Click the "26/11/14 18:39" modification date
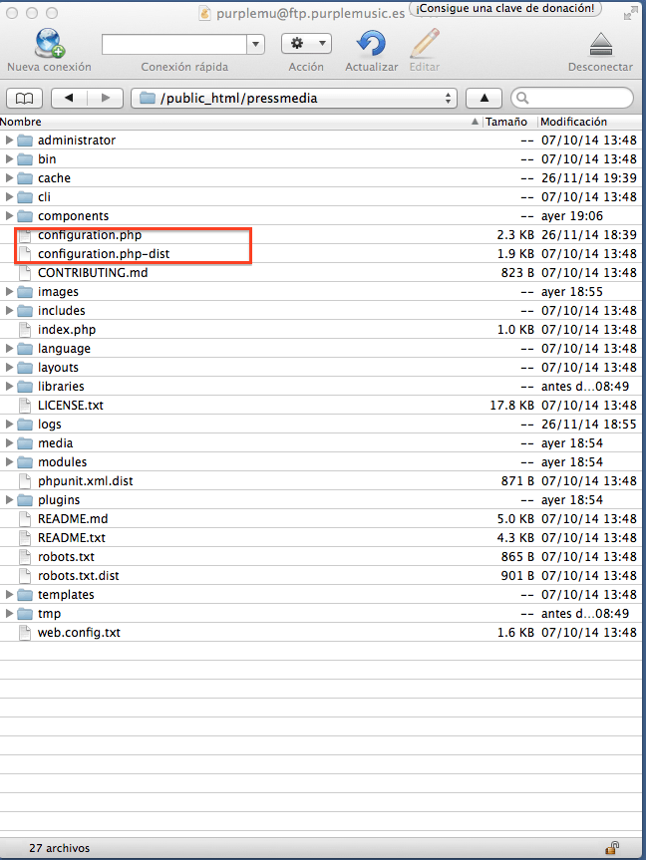646x860 pixels. pos(589,235)
